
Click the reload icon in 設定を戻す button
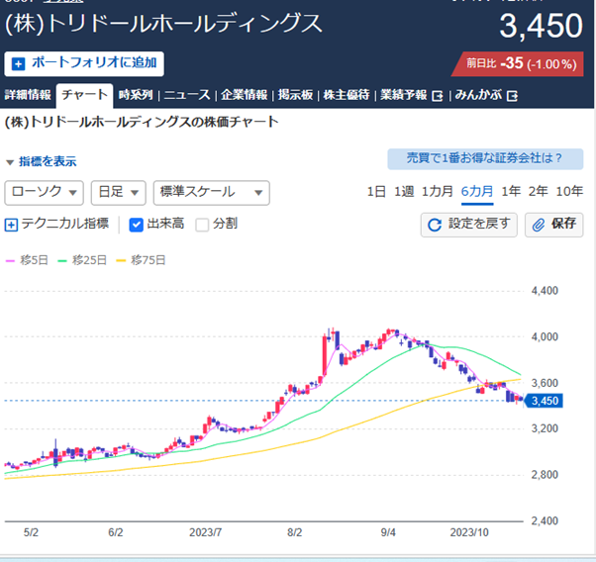pyautogui.click(x=435, y=225)
